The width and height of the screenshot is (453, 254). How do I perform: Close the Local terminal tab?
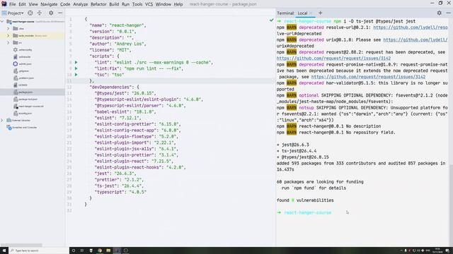point(311,13)
